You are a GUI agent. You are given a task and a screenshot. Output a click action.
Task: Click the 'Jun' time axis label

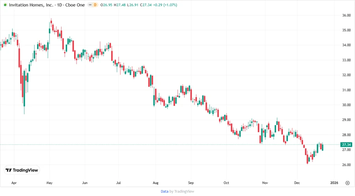(x=85, y=183)
